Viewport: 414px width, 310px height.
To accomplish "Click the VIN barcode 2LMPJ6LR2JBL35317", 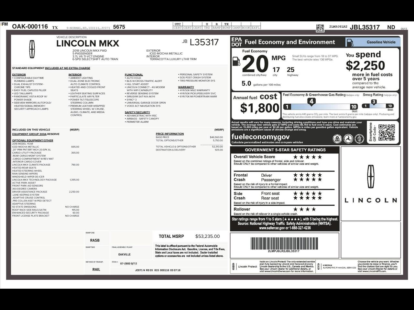I will 284,243.
